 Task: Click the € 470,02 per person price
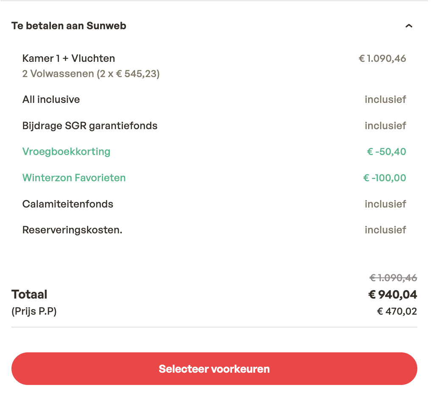(397, 312)
